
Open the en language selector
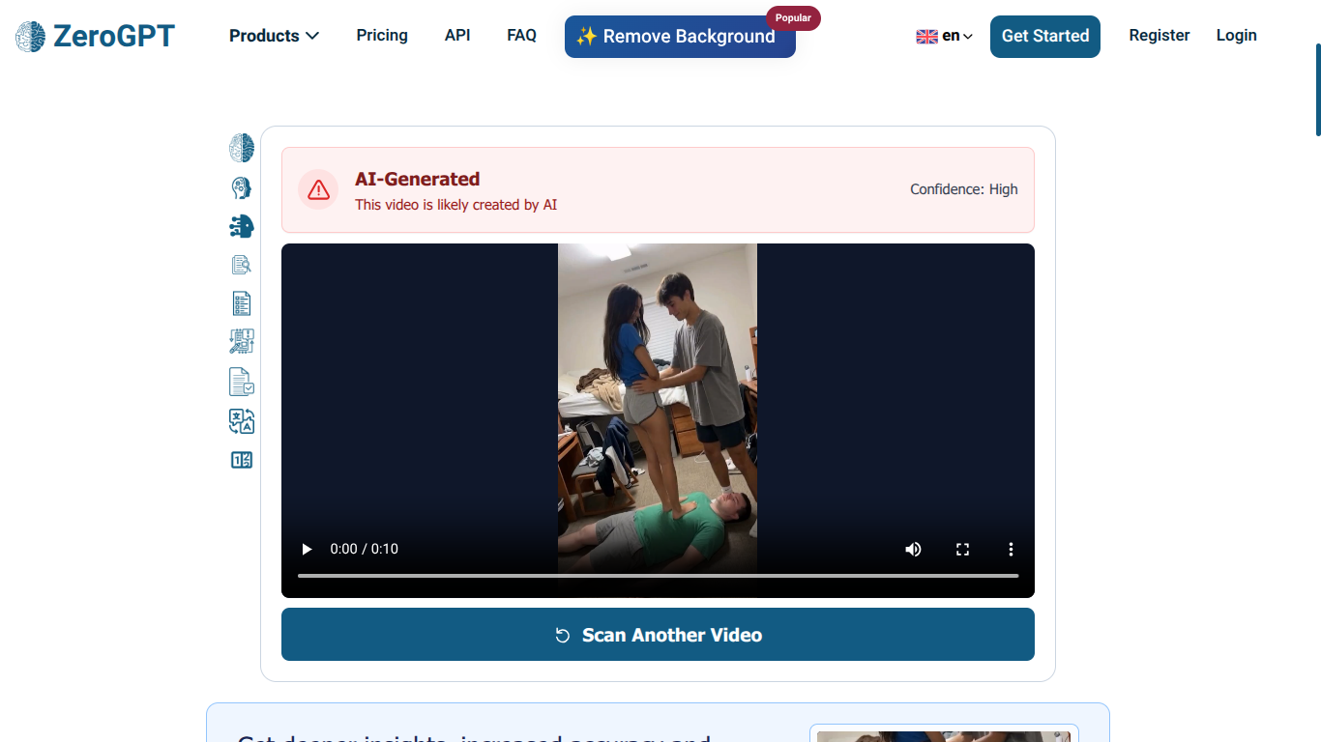point(957,36)
